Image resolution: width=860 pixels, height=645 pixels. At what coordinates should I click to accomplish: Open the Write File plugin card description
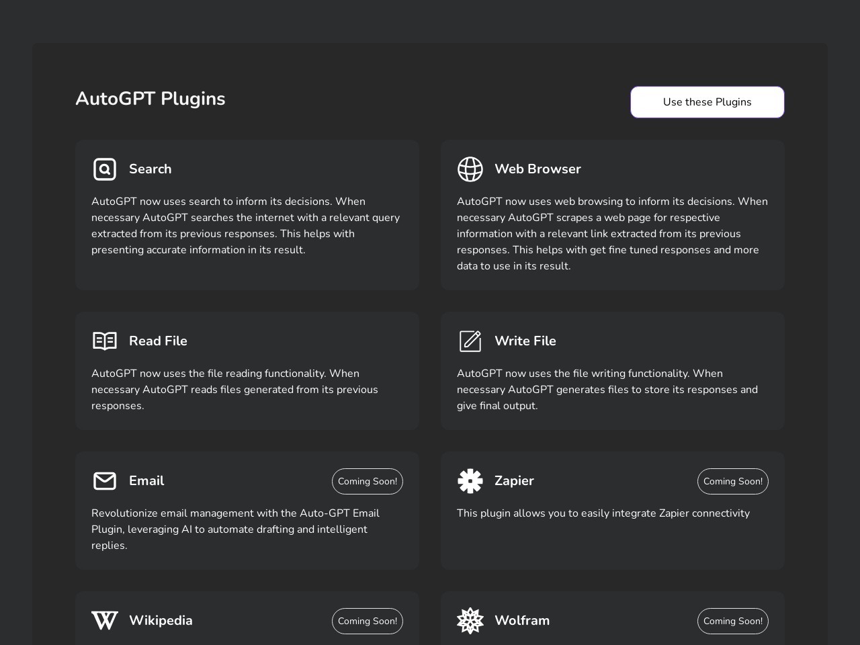pyautogui.click(x=607, y=390)
